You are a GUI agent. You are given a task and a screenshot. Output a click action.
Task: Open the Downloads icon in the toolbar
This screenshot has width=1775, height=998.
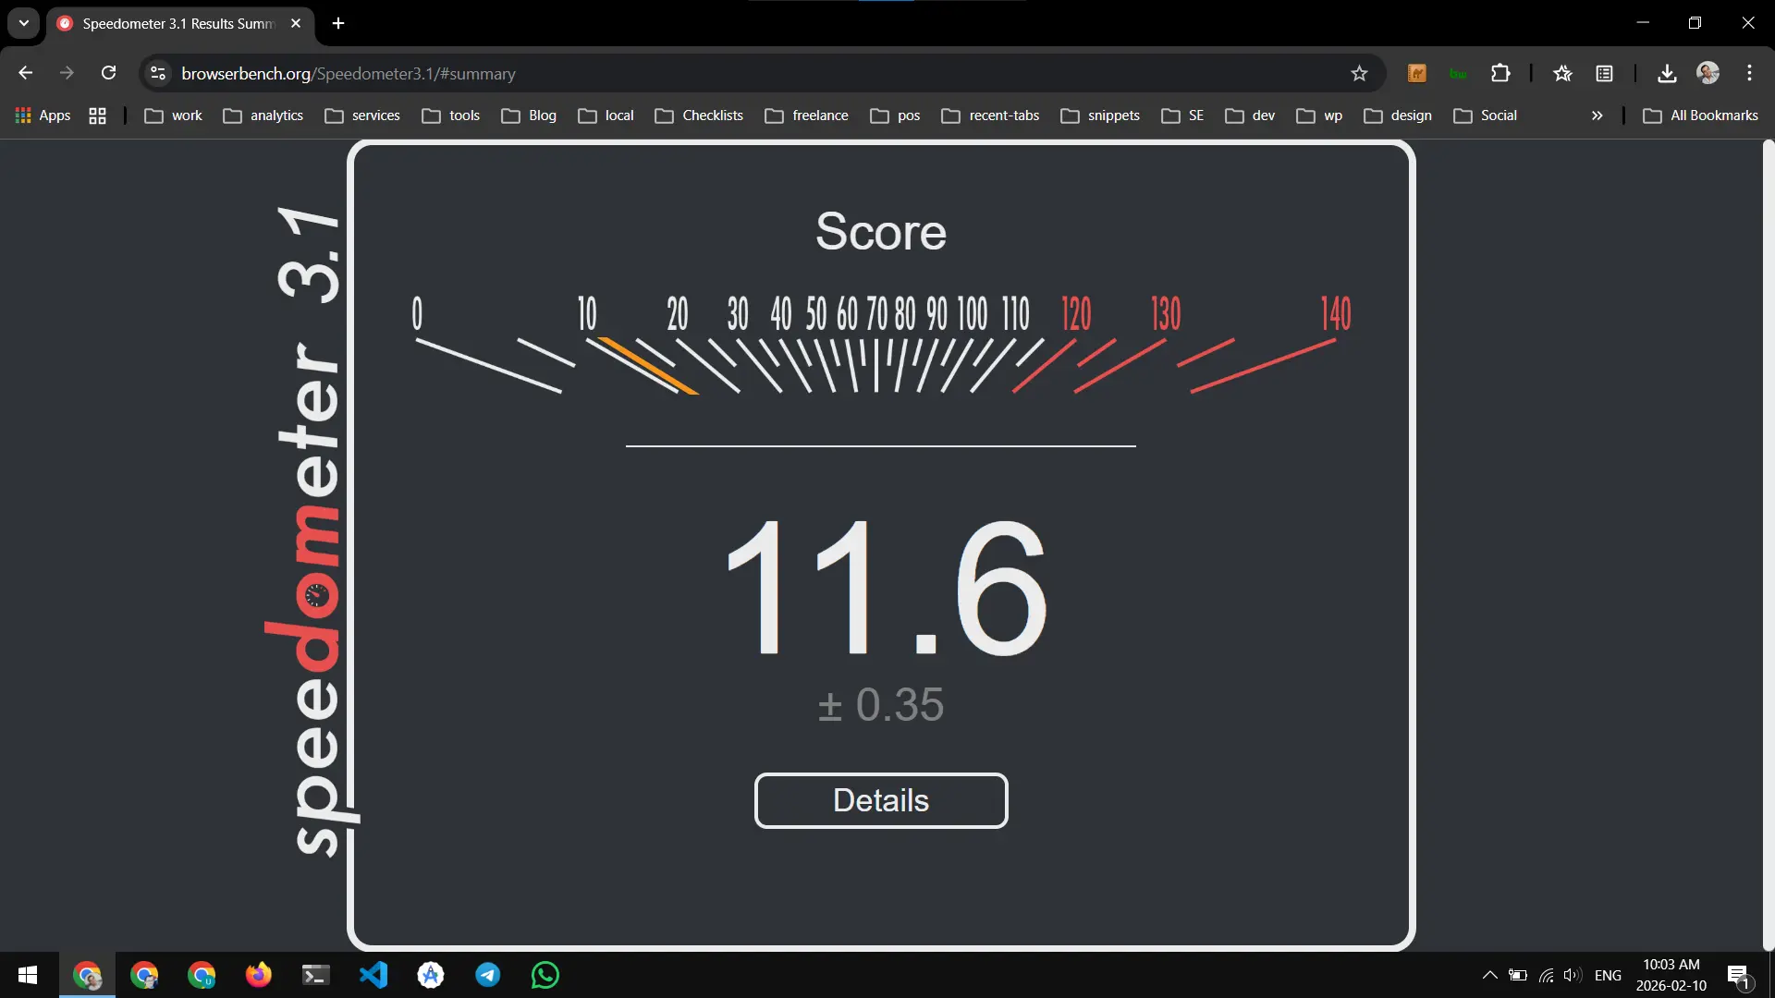[x=1666, y=73]
